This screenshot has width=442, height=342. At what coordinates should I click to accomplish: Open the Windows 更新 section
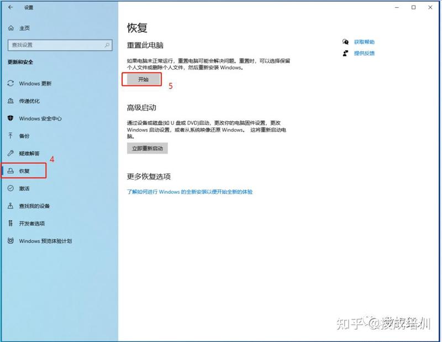[x=35, y=84]
